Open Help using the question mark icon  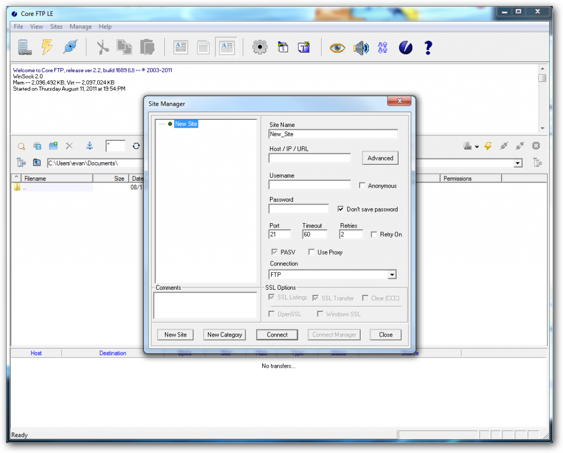[428, 48]
